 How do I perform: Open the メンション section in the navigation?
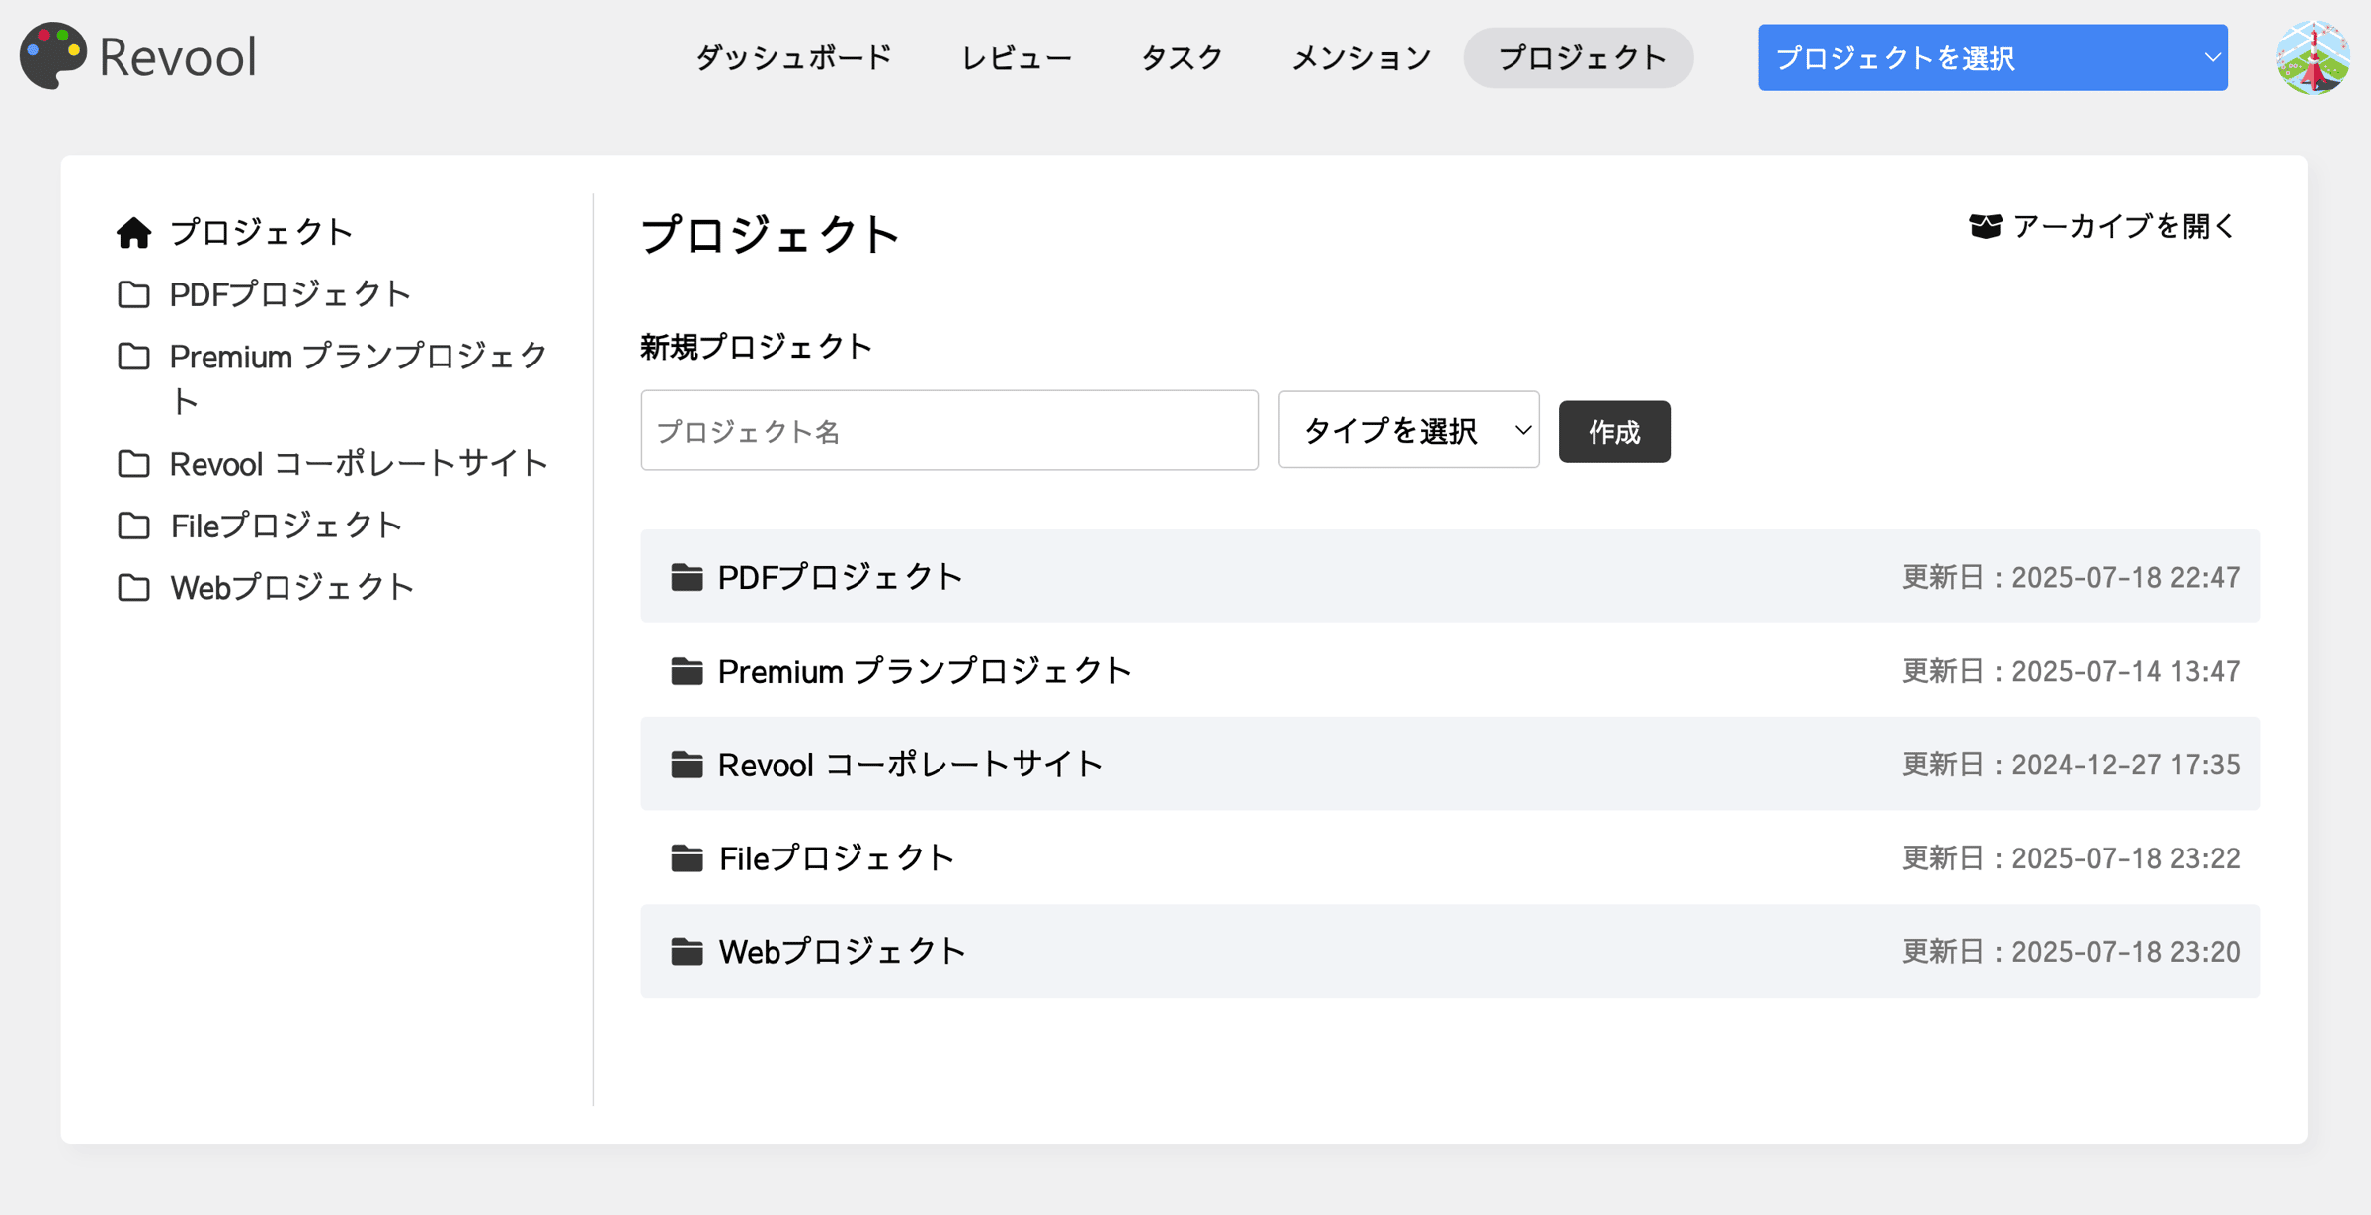pos(1360,57)
